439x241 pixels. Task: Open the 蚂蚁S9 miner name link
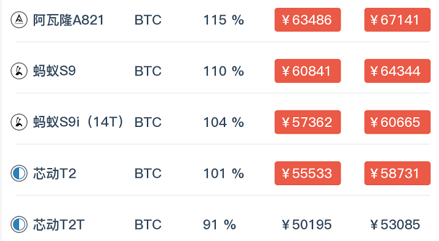54,71
